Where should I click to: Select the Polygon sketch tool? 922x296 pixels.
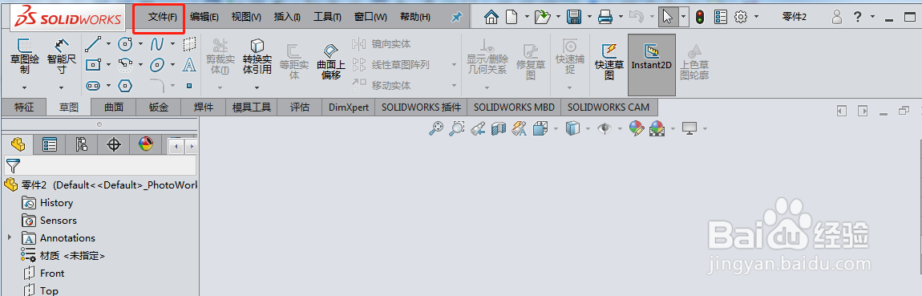(x=125, y=85)
